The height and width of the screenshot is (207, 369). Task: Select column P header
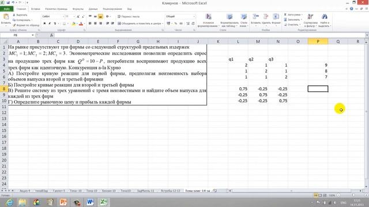pos(318,41)
